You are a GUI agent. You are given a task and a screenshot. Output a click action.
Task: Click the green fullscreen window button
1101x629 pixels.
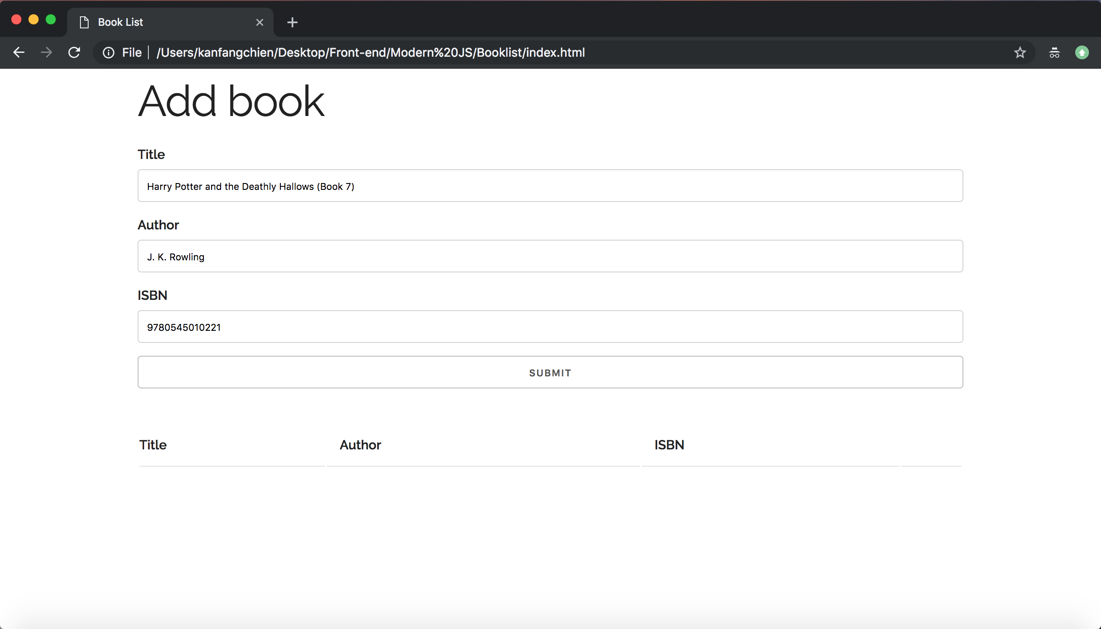[51, 19]
